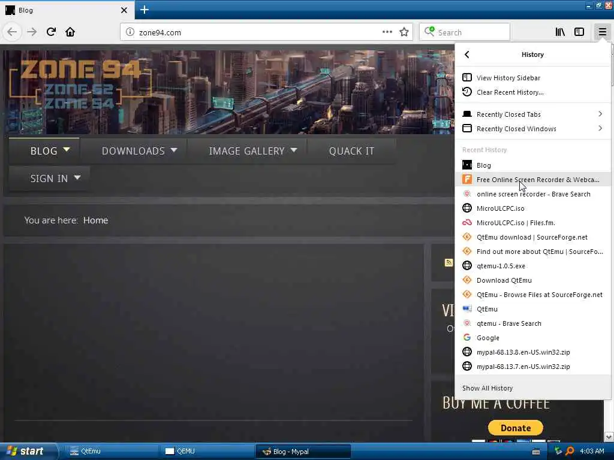This screenshot has width=614, height=460.
Task: Open View History Sidebar
Action: [532, 78]
